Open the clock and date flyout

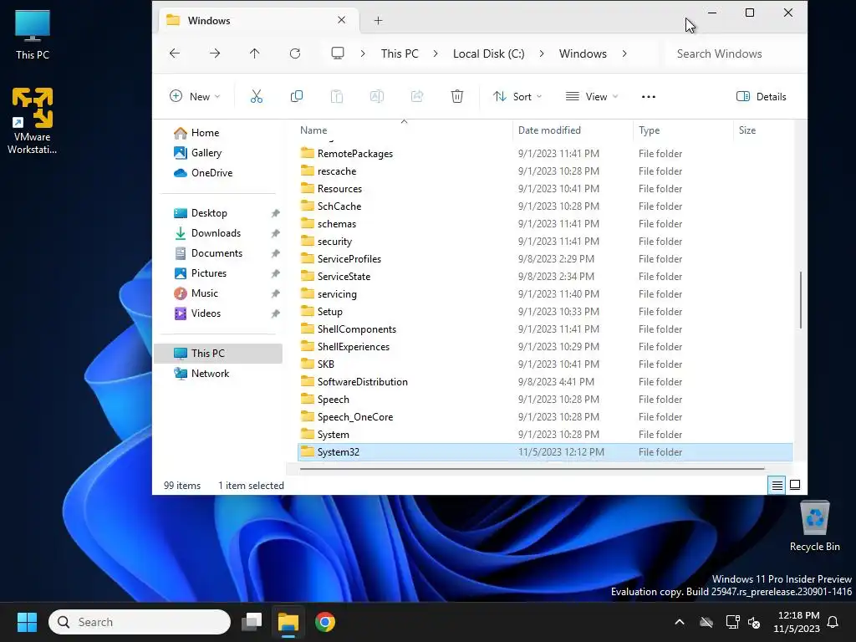tap(797, 622)
